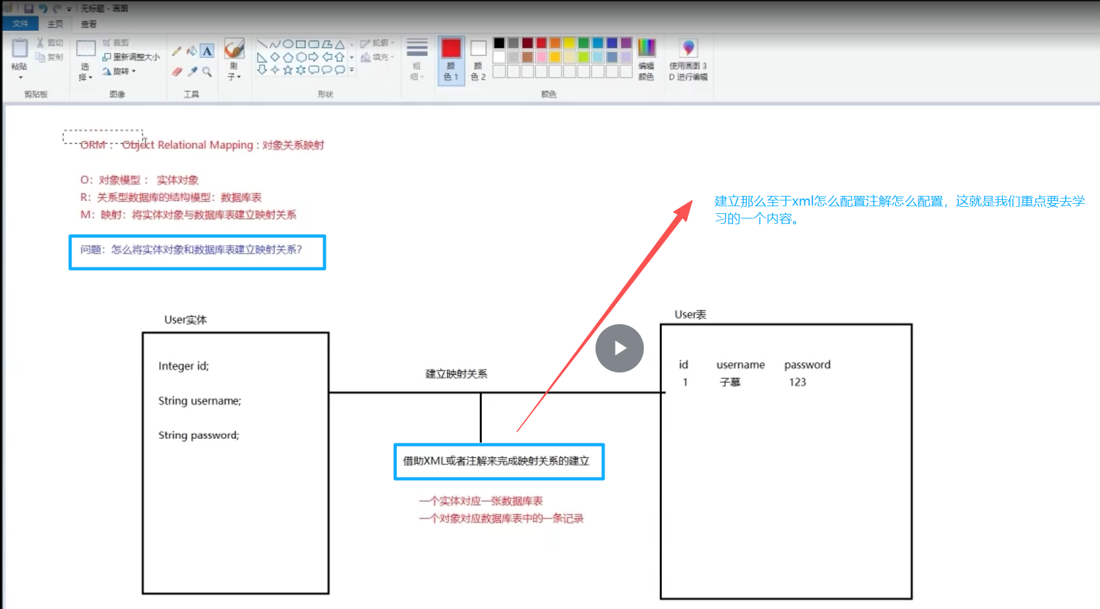The height and width of the screenshot is (609, 1100).
Task: Click 复制 (Copy) button
Action: 50,57
